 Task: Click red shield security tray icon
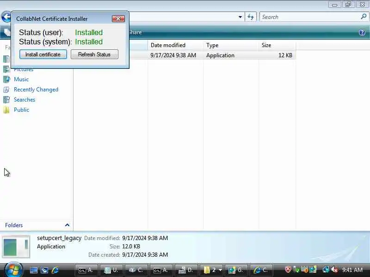tap(288, 270)
